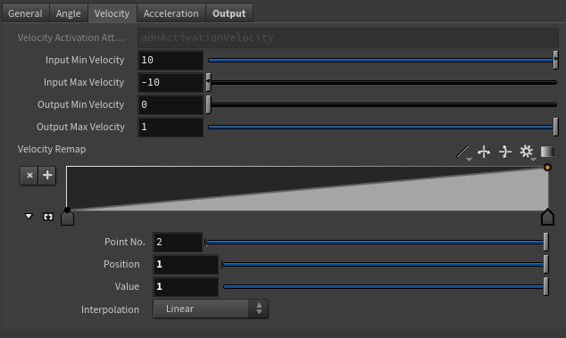The image size is (566, 338).
Task: Switch to the Output tab
Action: [229, 13]
